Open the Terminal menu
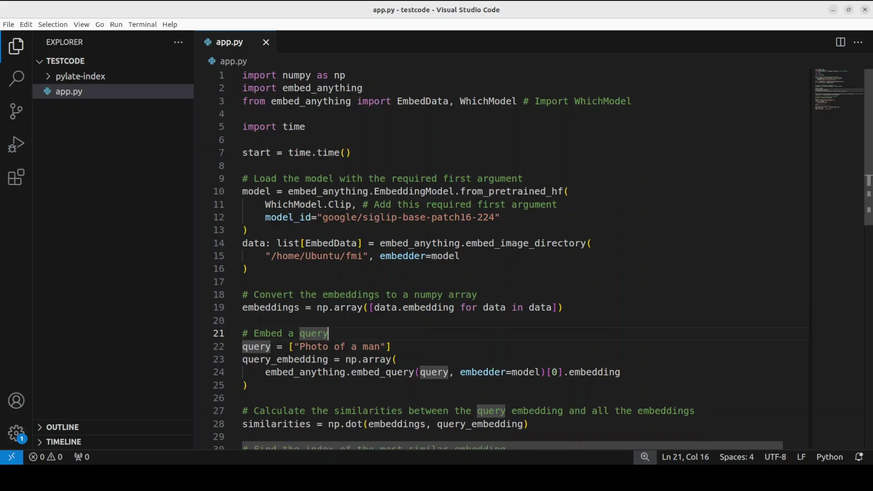This screenshot has height=491, width=873. click(x=142, y=25)
